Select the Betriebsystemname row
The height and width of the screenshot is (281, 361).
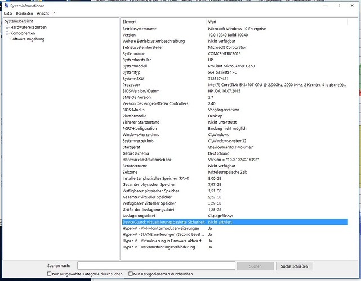coord(235,29)
